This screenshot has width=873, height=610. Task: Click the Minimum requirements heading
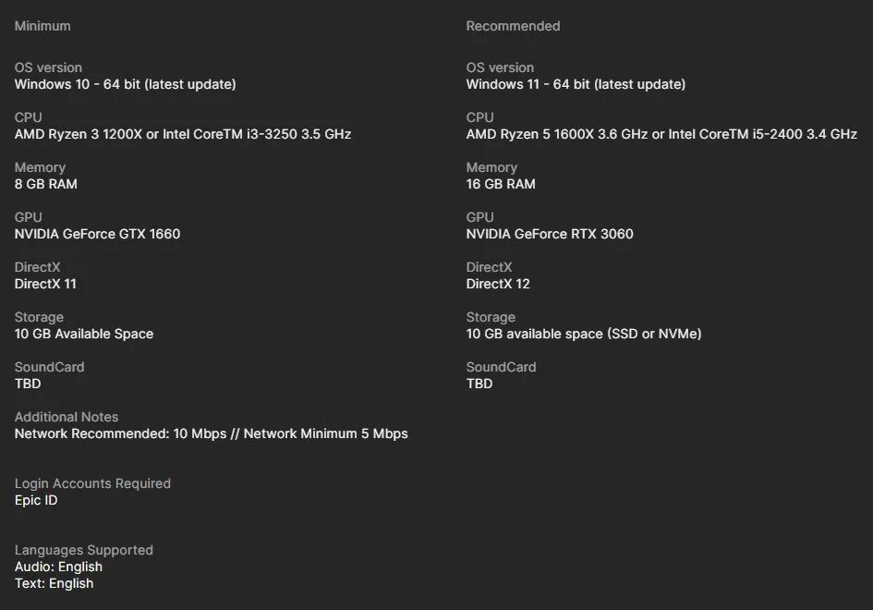tap(42, 26)
